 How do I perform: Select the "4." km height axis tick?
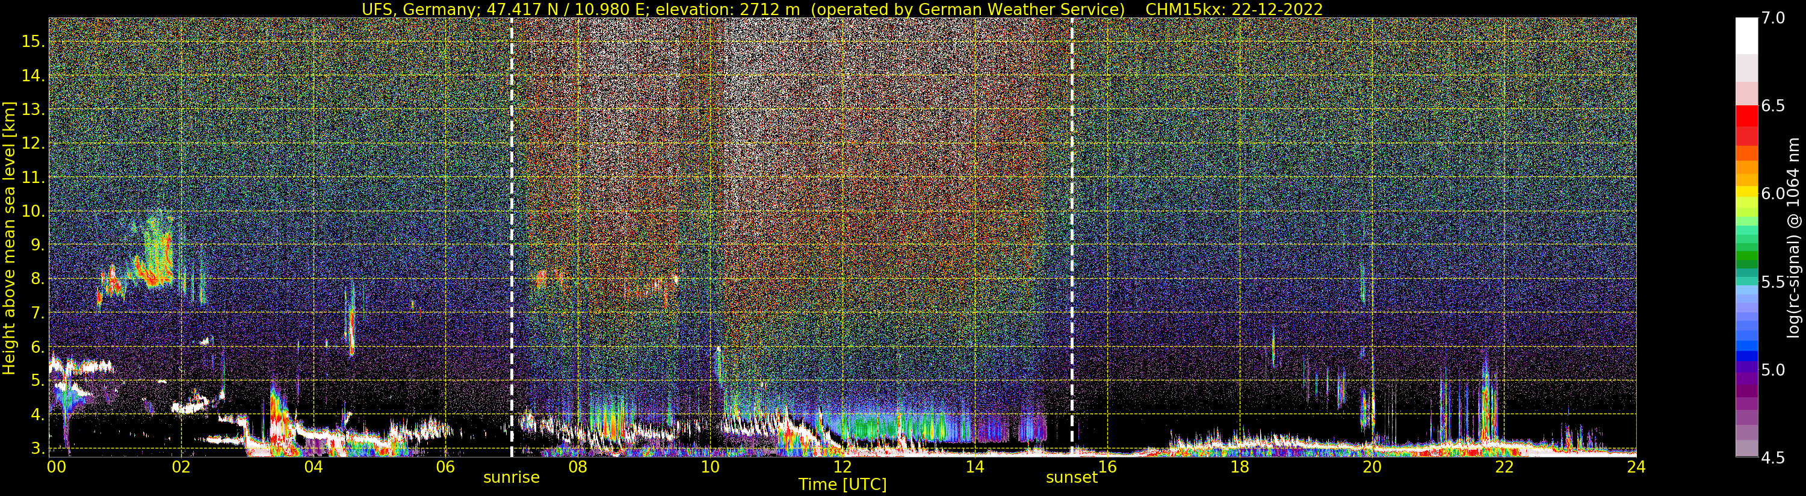(38, 415)
